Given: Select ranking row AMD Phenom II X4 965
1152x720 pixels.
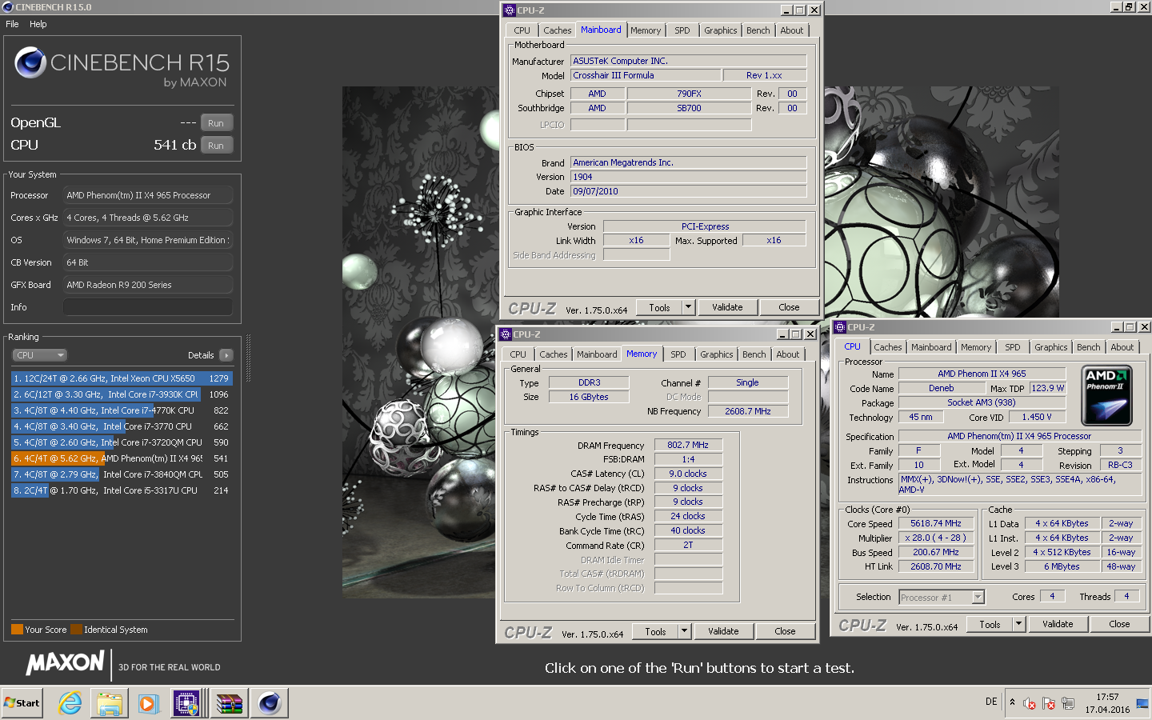Looking at the screenshot, I should (122, 458).
